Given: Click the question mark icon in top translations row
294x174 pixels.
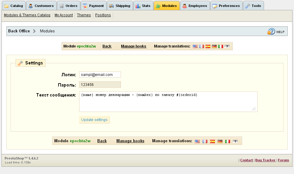Looking at the screenshot, I should [227, 47].
